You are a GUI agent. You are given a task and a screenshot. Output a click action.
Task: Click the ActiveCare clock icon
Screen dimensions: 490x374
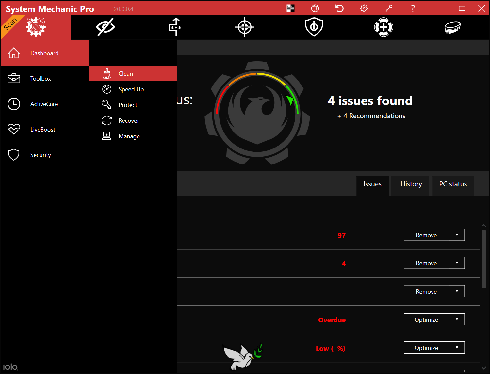pos(14,104)
